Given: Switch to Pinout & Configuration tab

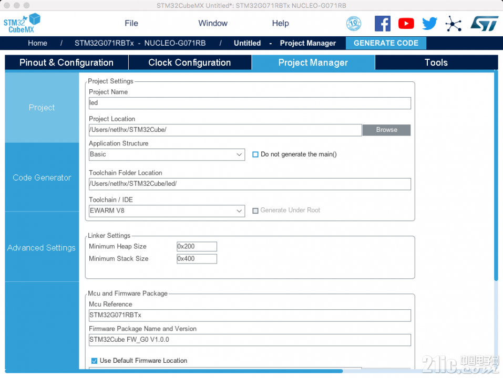Looking at the screenshot, I should [66, 62].
